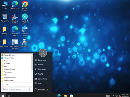Open the Recycle Bin desktop icon

coord(5,18)
